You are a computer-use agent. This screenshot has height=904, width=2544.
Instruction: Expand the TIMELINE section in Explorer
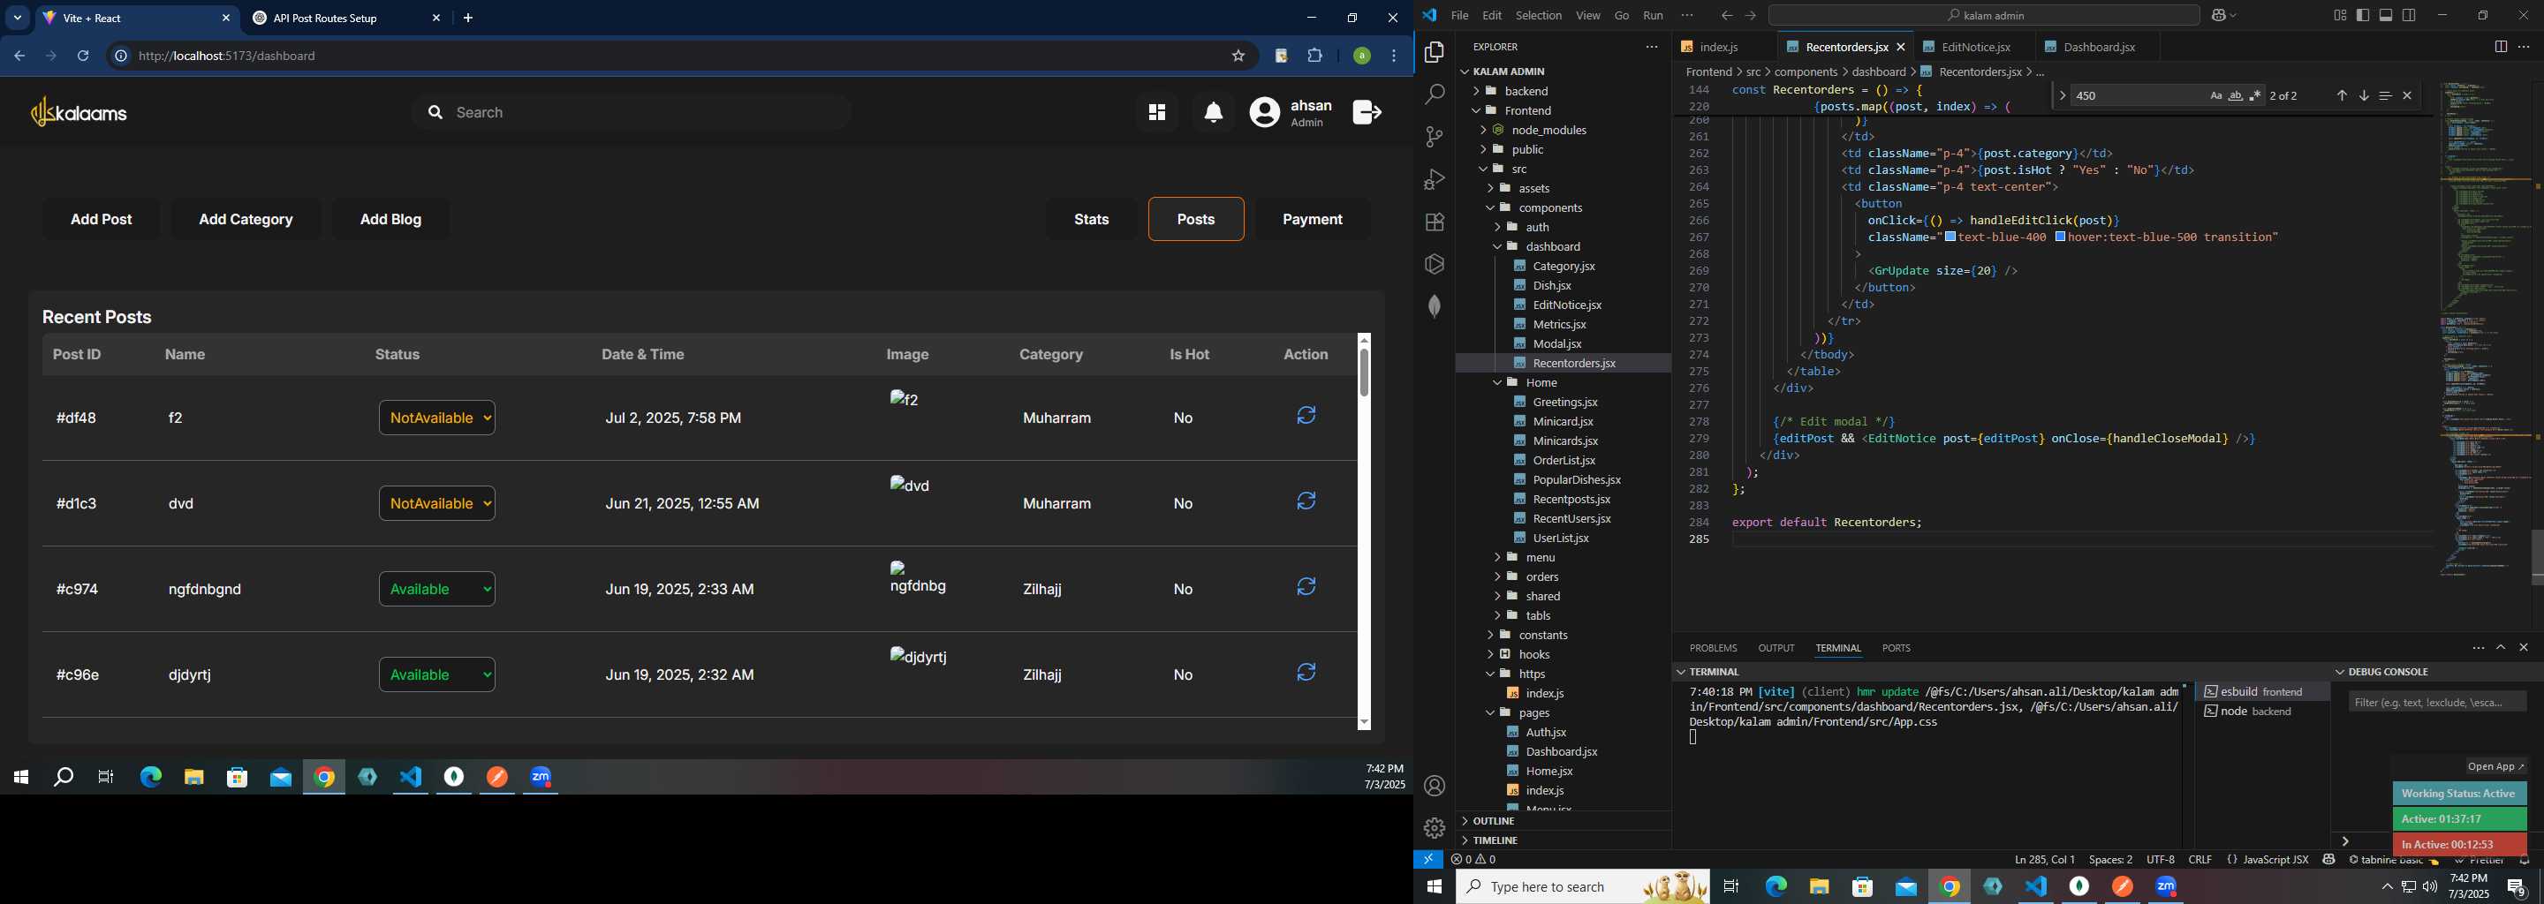pyautogui.click(x=1563, y=840)
